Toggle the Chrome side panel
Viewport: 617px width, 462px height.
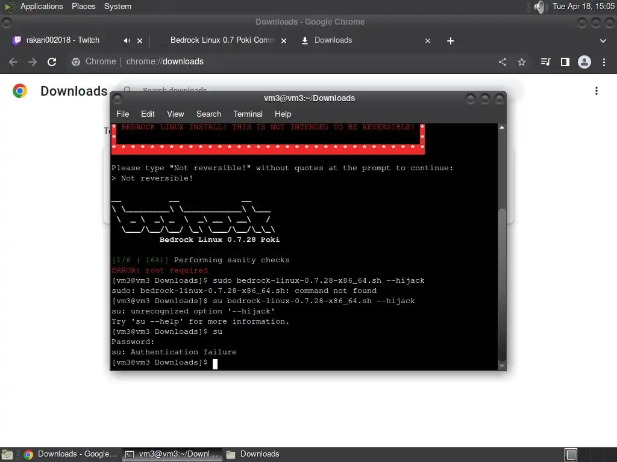coord(565,62)
